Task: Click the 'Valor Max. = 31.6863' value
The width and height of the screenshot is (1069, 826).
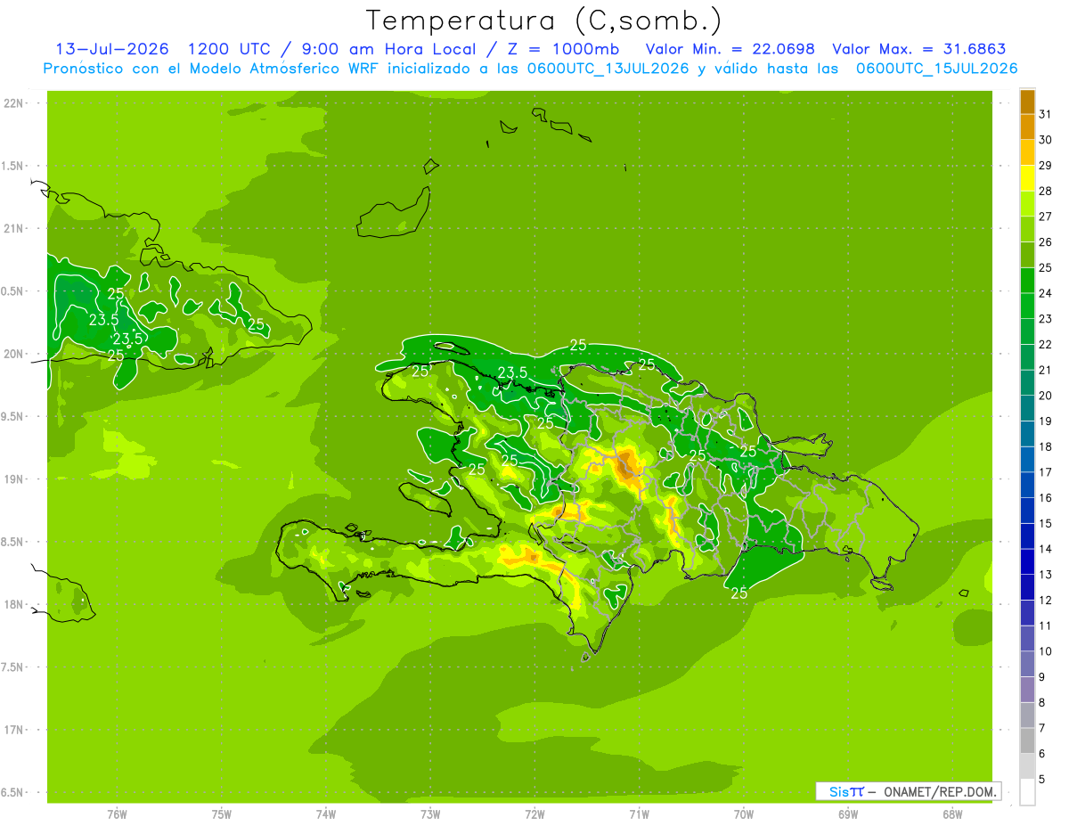Action: pyautogui.click(x=919, y=49)
